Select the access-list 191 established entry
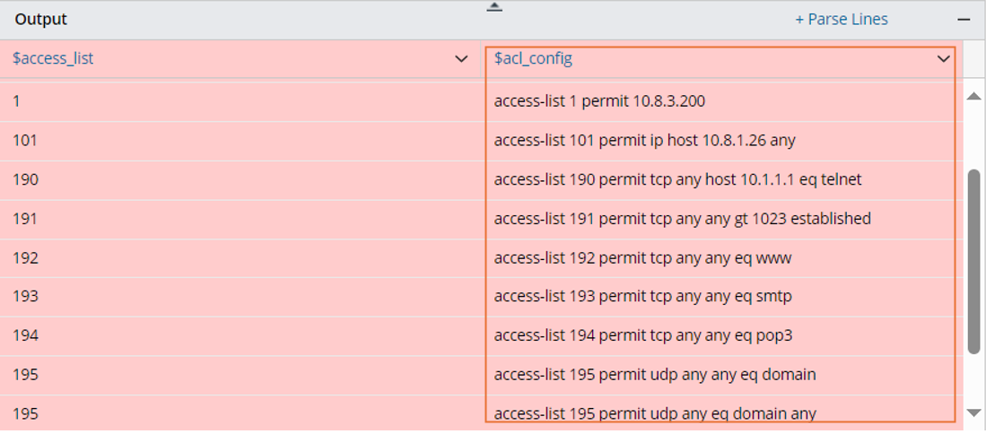Viewport: 986px width, 434px height. (682, 218)
